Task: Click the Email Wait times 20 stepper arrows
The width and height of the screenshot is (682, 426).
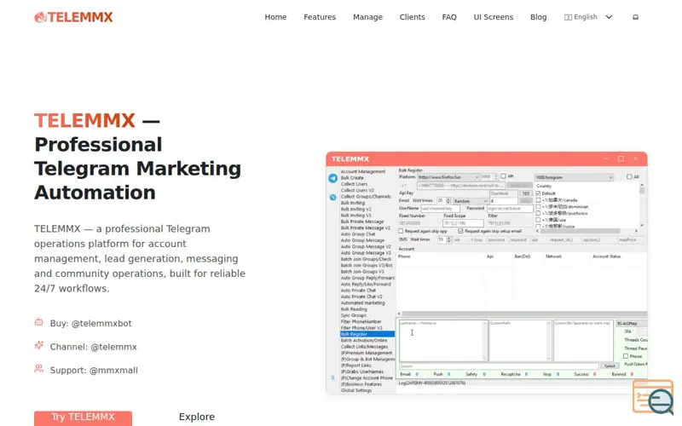Action: click(x=448, y=201)
